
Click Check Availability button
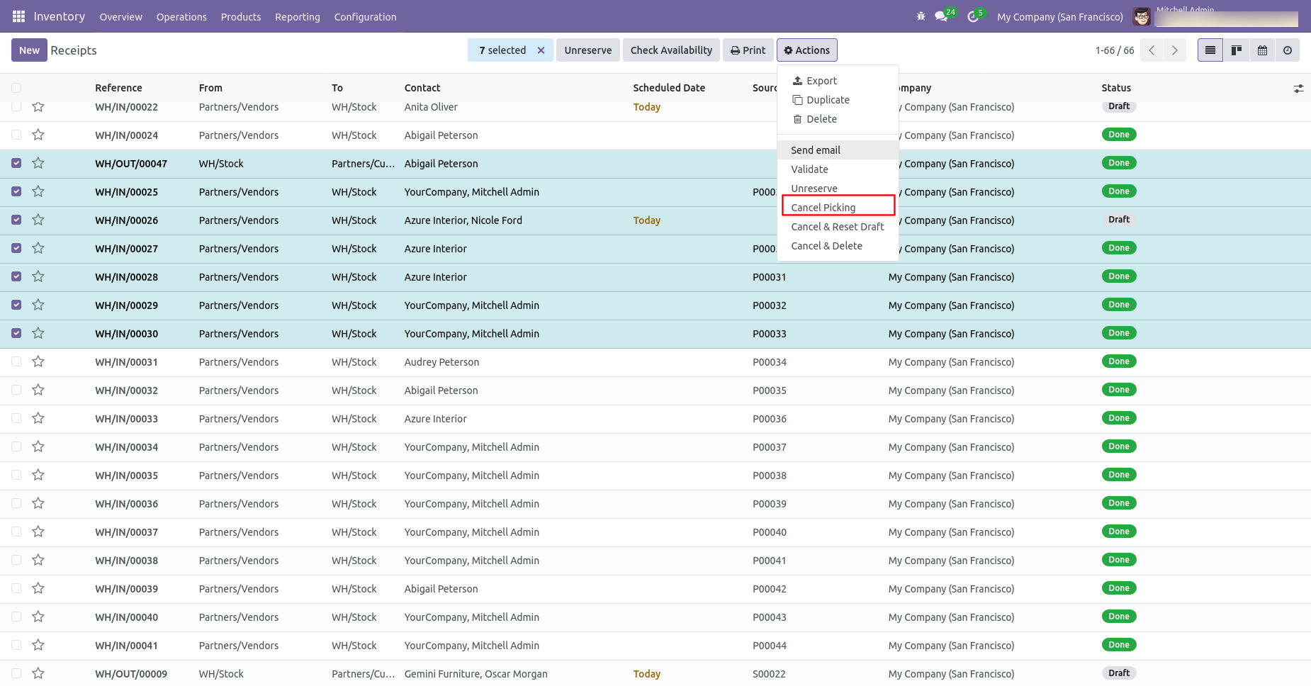[x=671, y=50]
